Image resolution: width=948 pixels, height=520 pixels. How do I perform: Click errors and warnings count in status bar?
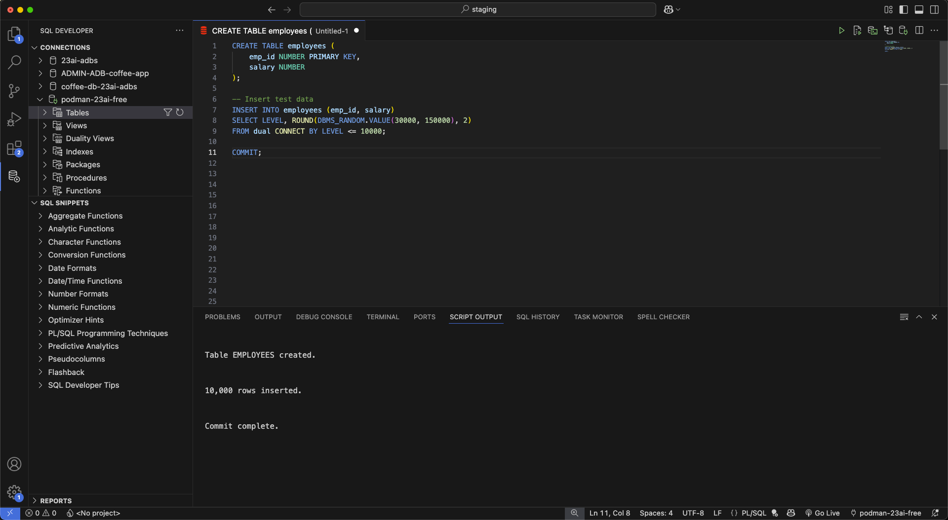click(x=41, y=513)
